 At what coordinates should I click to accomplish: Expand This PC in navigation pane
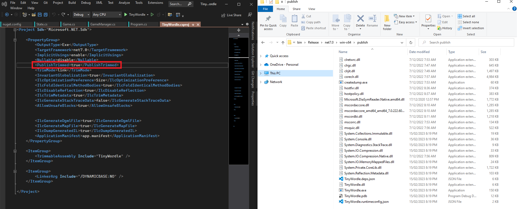(x=261, y=73)
